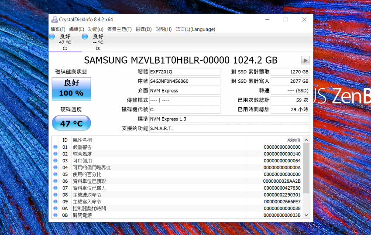371x235 pixels.
Task: Select the 開關電源 attribute row
Action: (177, 215)
